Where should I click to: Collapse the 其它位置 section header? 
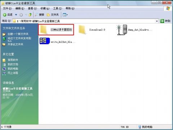point(8,54)
